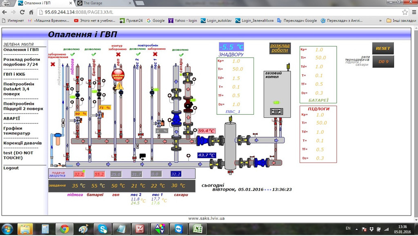Open 'Розклад роботи подобово 7/24' page

point(22,62)
